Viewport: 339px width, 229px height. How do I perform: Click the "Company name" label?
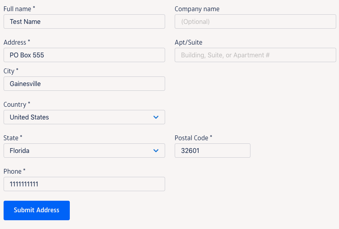[197, 9]
